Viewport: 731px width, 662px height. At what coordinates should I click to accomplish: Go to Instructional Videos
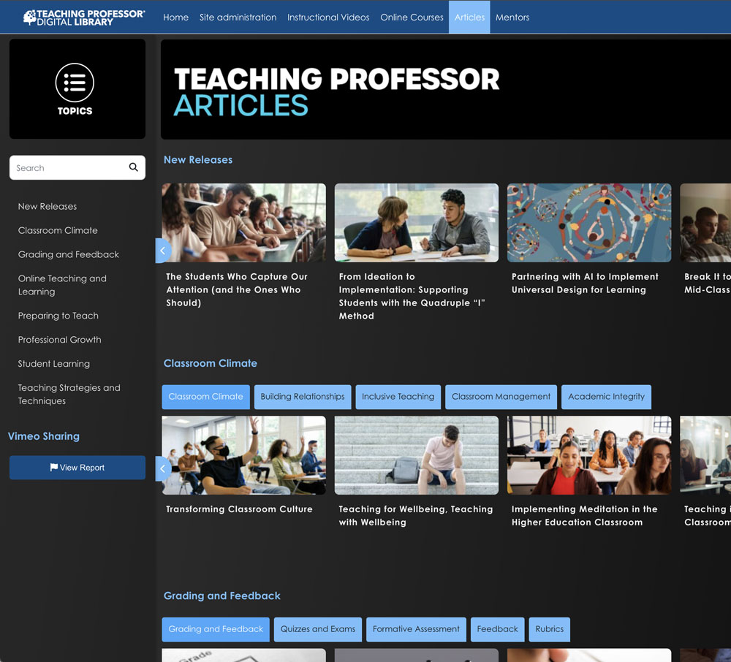click(328, 17)
